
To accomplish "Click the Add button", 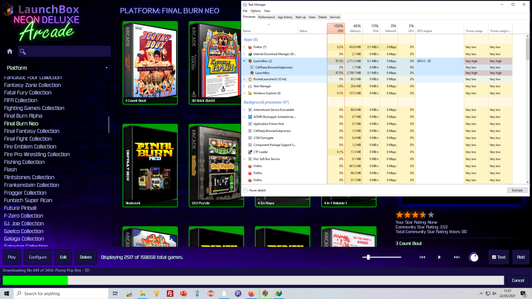I will point(521,257).
